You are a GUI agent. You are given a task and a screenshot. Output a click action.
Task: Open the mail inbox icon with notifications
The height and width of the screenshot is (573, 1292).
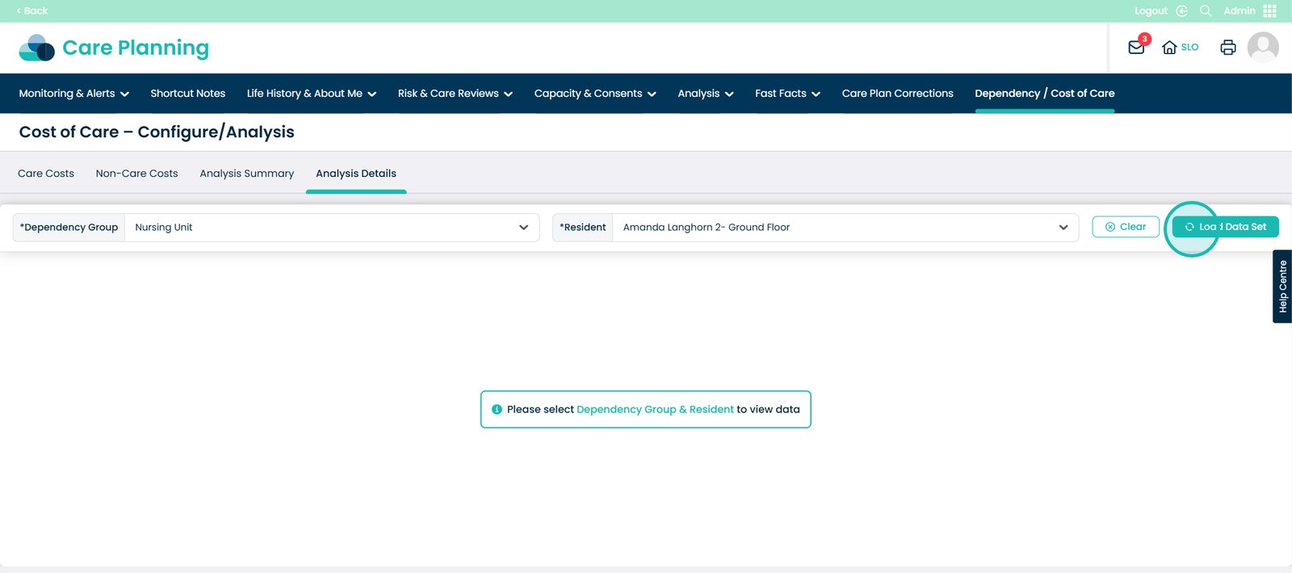[x=1136, y=48]
